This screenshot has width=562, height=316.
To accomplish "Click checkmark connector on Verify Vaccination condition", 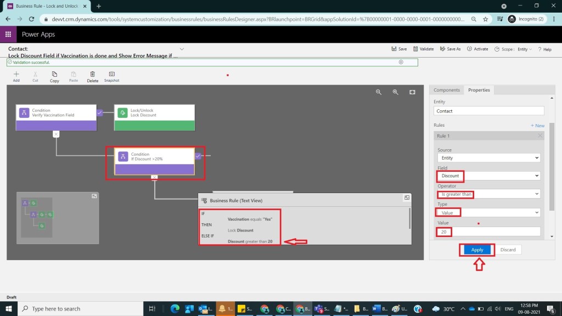I will click(x=99, y=112).
